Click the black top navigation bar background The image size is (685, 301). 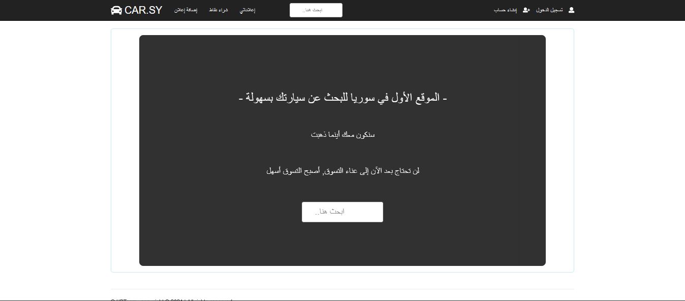click(x=407, y=10)
